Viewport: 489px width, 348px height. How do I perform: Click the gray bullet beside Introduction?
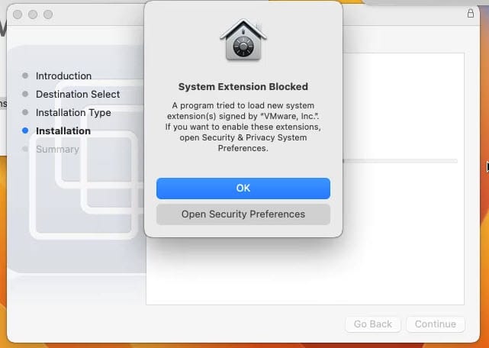click(25, 76)
